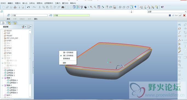The width and height of the screenshot is (187, 100).
Task: Toggle the spin center icon
Action: pyautogui.click(x=78, y=7)
